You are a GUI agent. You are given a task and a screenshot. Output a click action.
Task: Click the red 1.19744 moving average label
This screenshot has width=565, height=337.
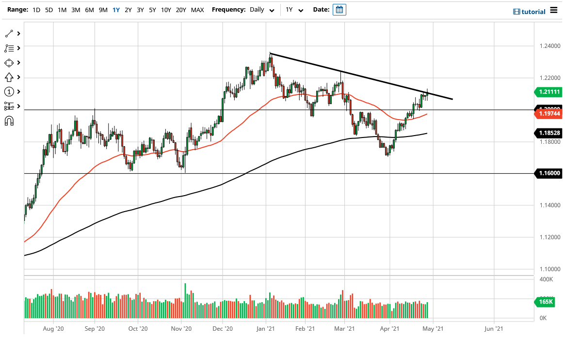pos(548,114)
